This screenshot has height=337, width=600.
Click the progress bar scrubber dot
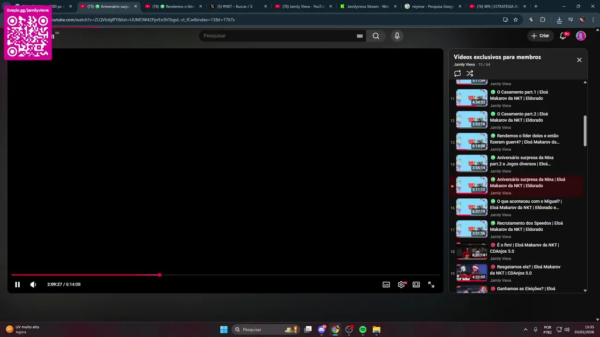click(159, 275)
